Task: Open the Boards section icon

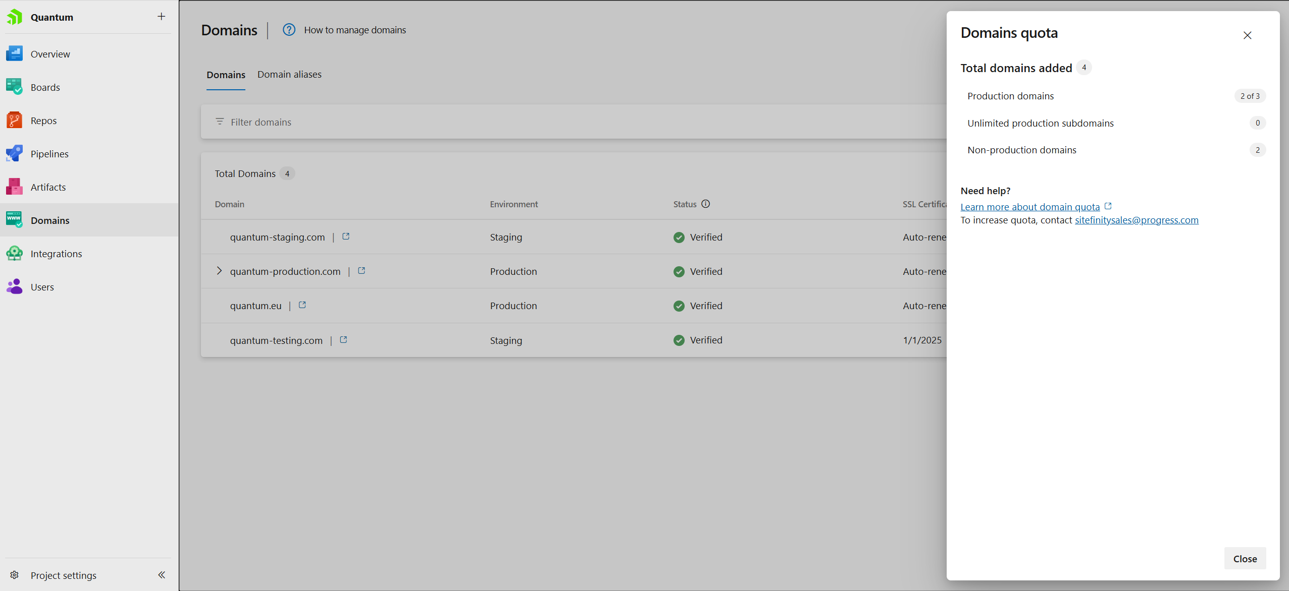Action: pyautogui.click(x=14, y=87)
